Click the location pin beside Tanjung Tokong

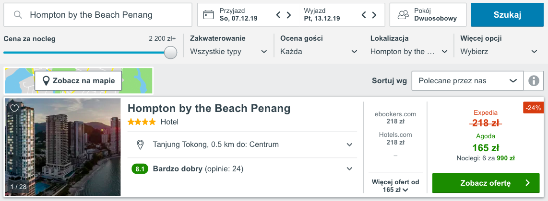coord(141,145)
